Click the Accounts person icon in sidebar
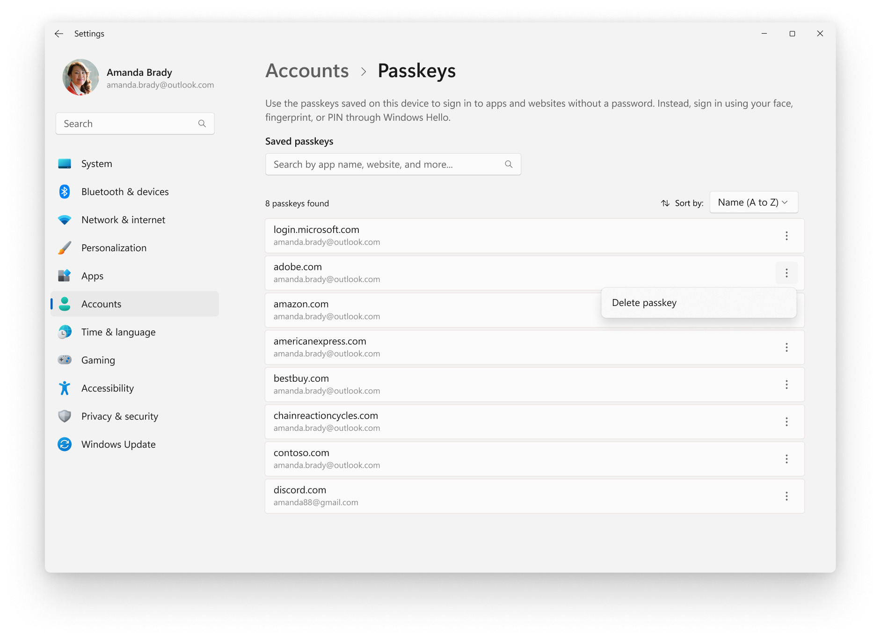This screenshot has height=640, width=881. tap(65, 304)
